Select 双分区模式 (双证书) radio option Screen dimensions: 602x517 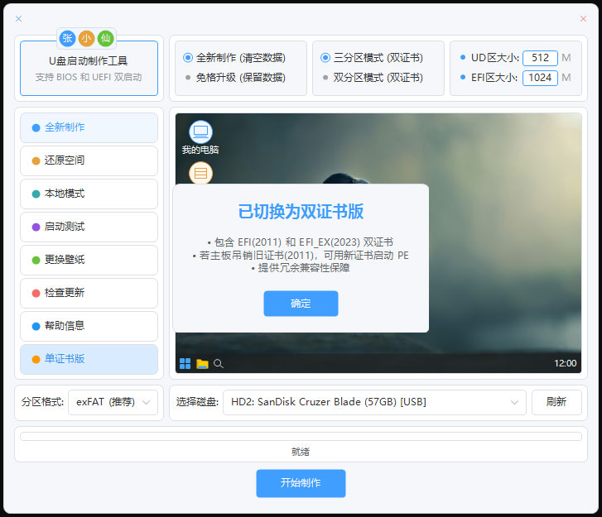point(372,78)
